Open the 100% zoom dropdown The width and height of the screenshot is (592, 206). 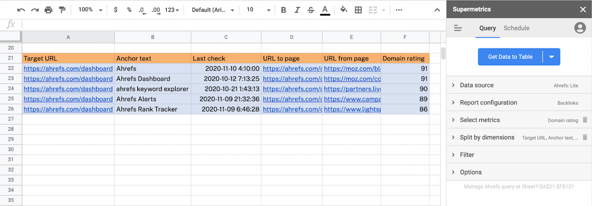click(90, 10)
